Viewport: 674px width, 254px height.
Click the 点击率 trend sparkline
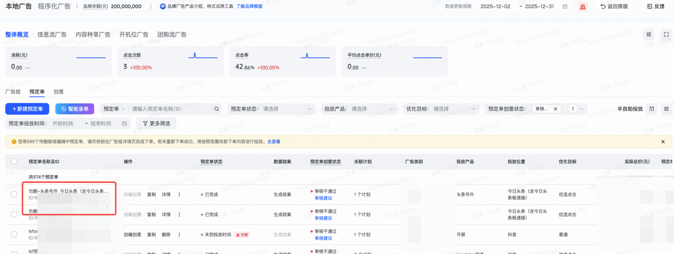click(x=315, y=56)
